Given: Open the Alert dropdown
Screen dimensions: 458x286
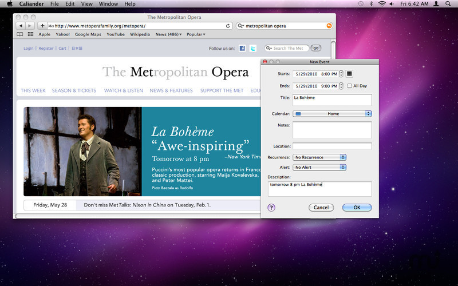Looking at the screenshot, I should (319, 167).
